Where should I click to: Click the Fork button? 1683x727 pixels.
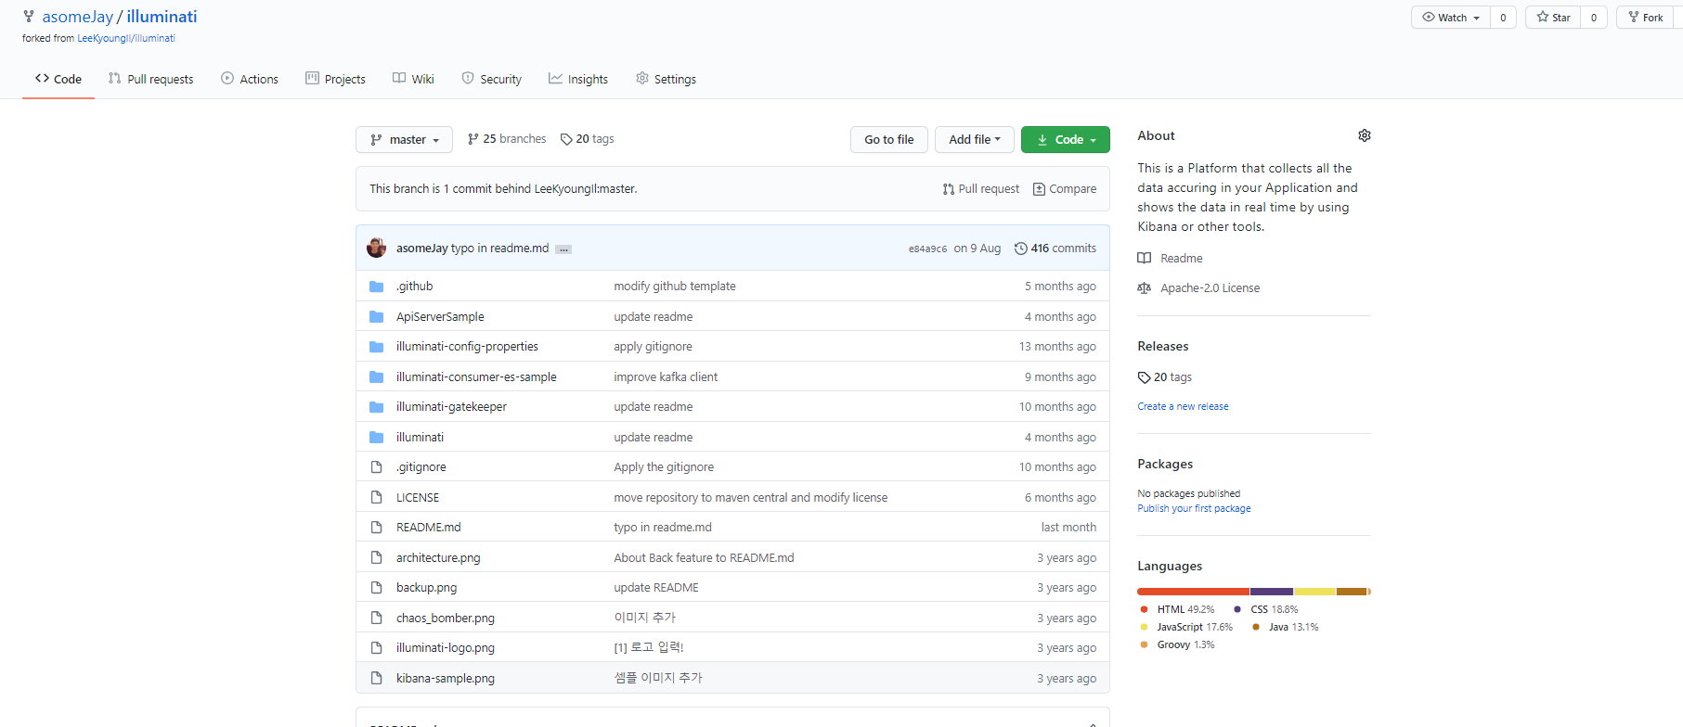pyautogui.click(x=1647, y=18)
